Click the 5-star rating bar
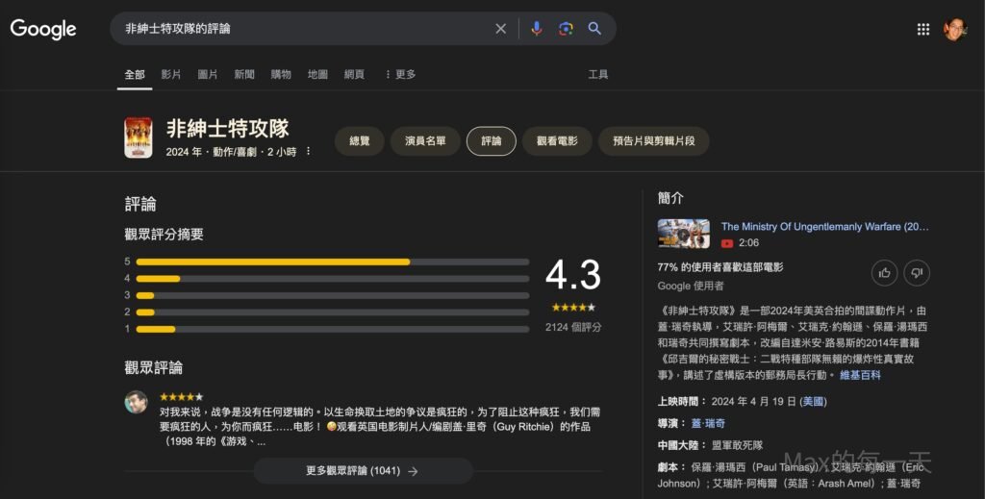 pos(332,262)
